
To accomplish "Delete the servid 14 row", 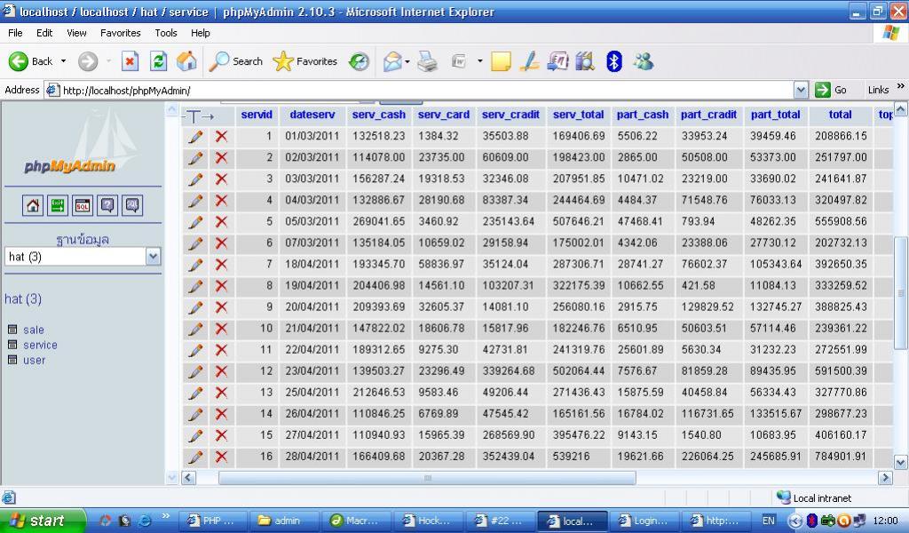I will click(x=221, y=414).
